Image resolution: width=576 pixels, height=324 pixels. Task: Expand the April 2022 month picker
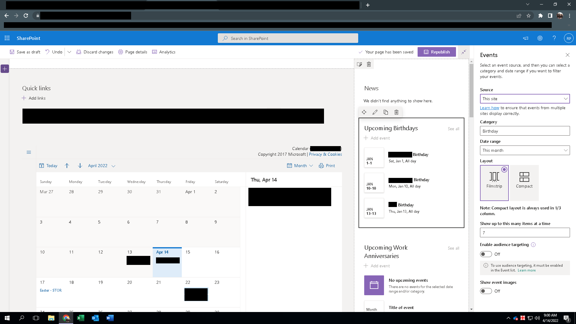(102, 166)
